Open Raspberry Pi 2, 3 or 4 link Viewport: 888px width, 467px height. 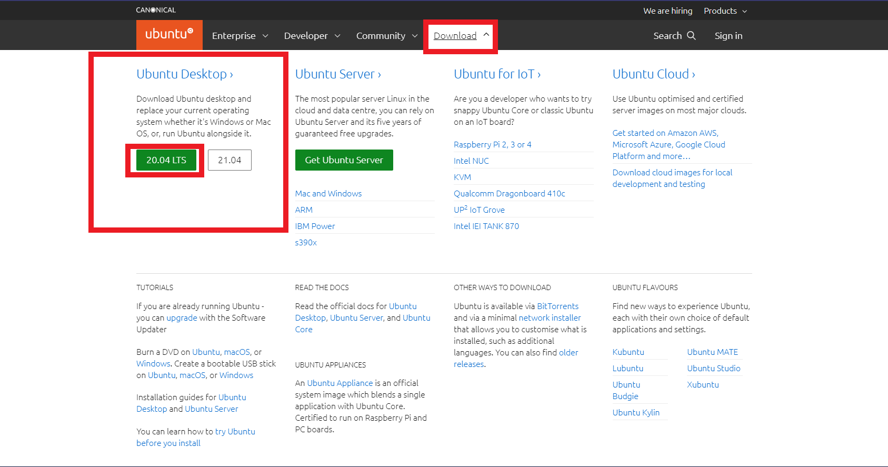click(x=493, y=145)
